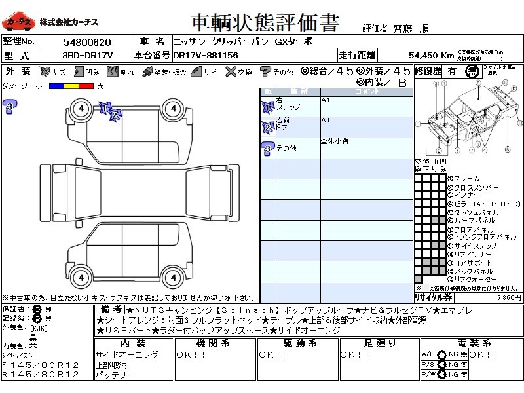Click the 交換 replacement X icon
Image resolution: width=524 pixels, height=393 pixels.
pyautogui.click(x=229, y=71)
